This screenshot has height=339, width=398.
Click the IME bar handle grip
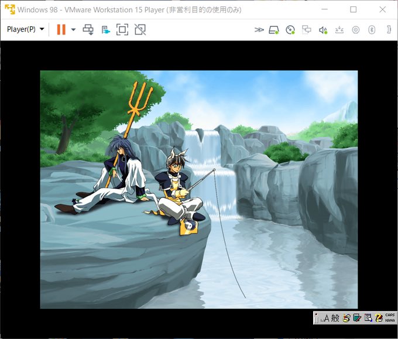coord(316,318)
